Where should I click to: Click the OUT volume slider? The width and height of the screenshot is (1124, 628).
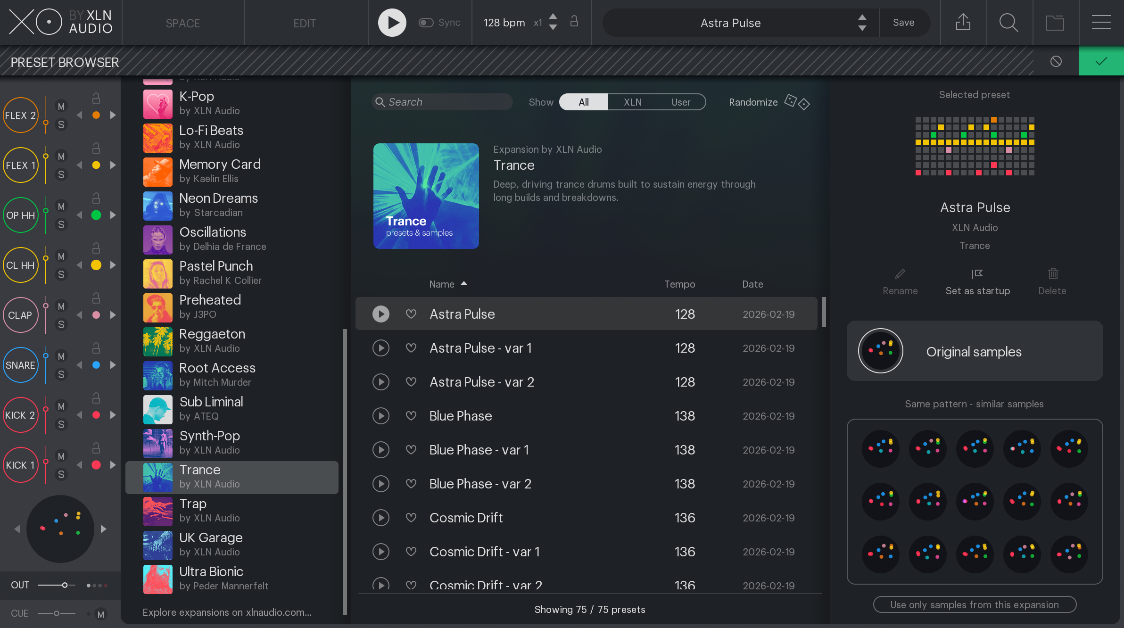[x=65, y=585]
